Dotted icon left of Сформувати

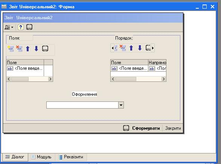click(x=126, y=128)
